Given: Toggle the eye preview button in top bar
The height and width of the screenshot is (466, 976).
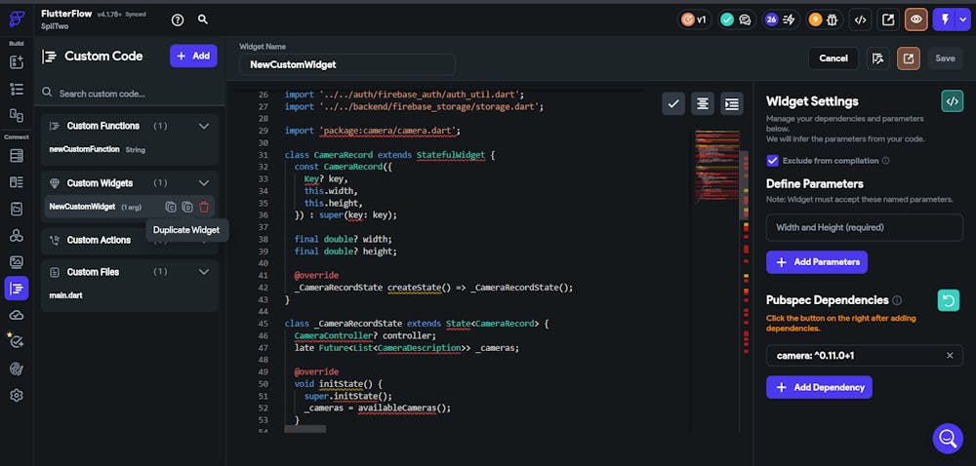Looking at the screenshot, I should pyautogui.click(x=915, y=19).
